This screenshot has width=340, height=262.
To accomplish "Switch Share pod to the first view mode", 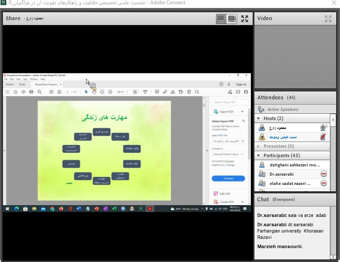I will 221,19.
